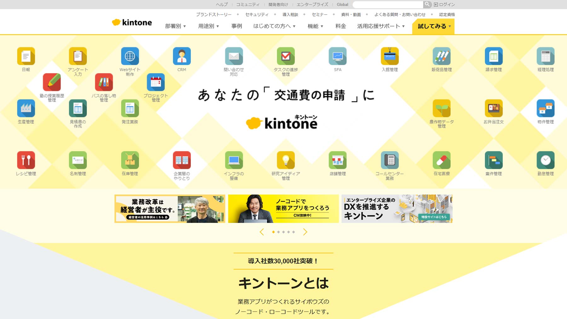
Task: Expand the 試してみる yellow dropdown button
Action: [x=433, y=26]
